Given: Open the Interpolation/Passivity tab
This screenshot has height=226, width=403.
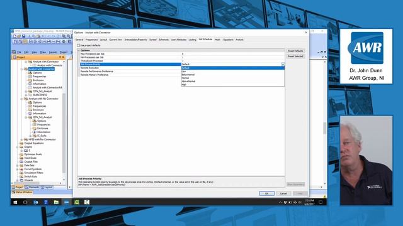Looking at the screenshot, I should [136, 40].
